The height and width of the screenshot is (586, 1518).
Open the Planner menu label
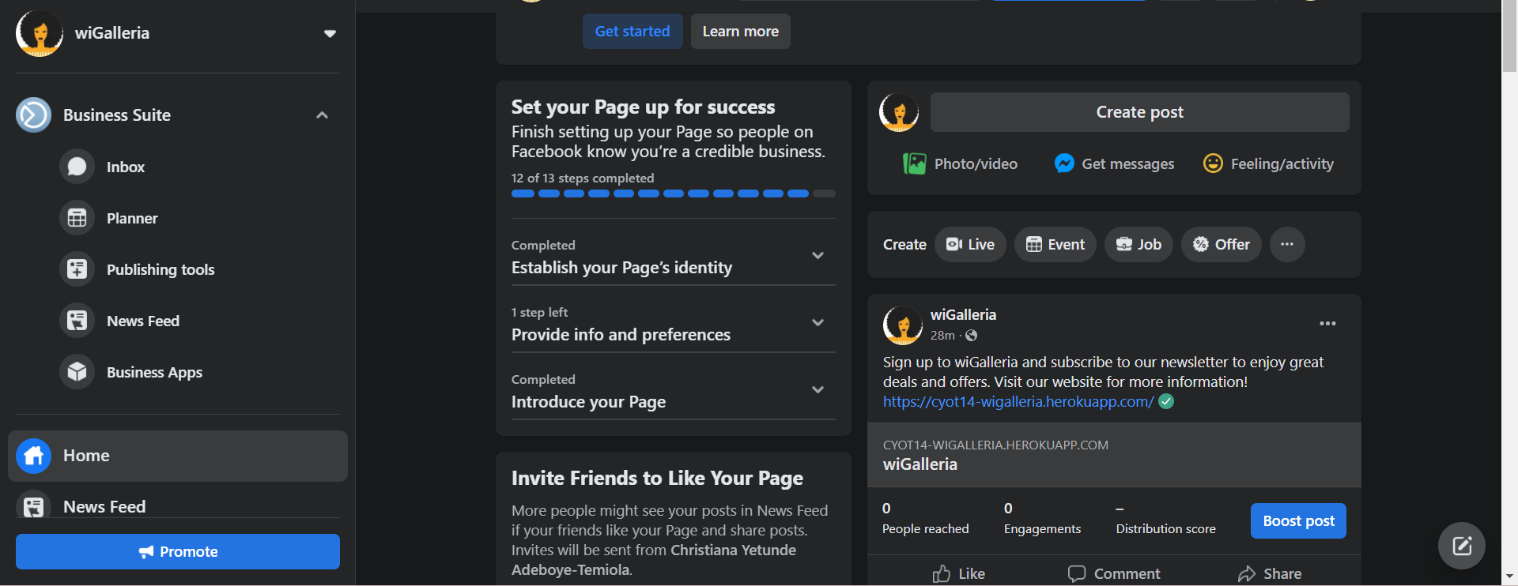pos(132,219)
